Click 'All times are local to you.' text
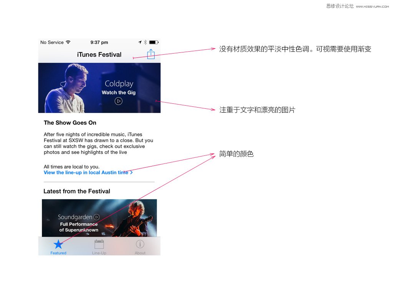The image size is (393, 294). [x=71, y=167]
